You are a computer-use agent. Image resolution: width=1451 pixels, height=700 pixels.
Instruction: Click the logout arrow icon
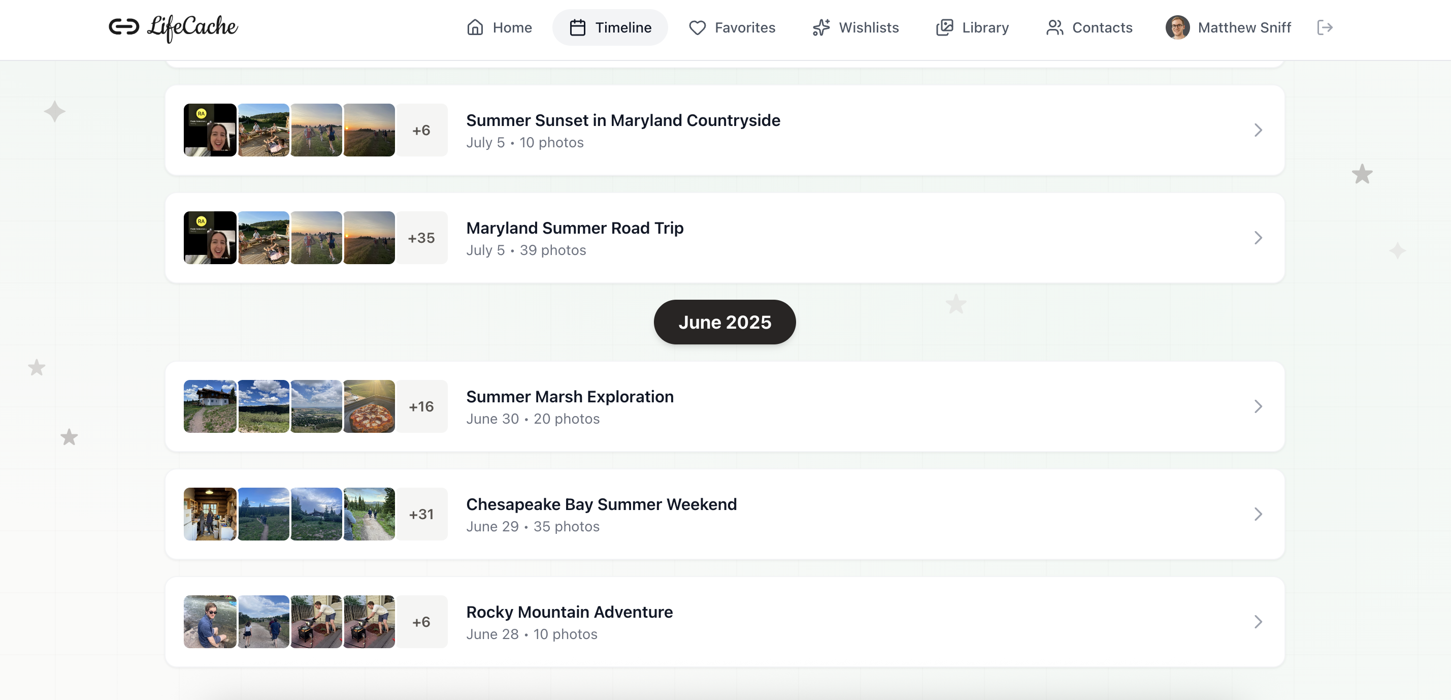[1325, 27]
